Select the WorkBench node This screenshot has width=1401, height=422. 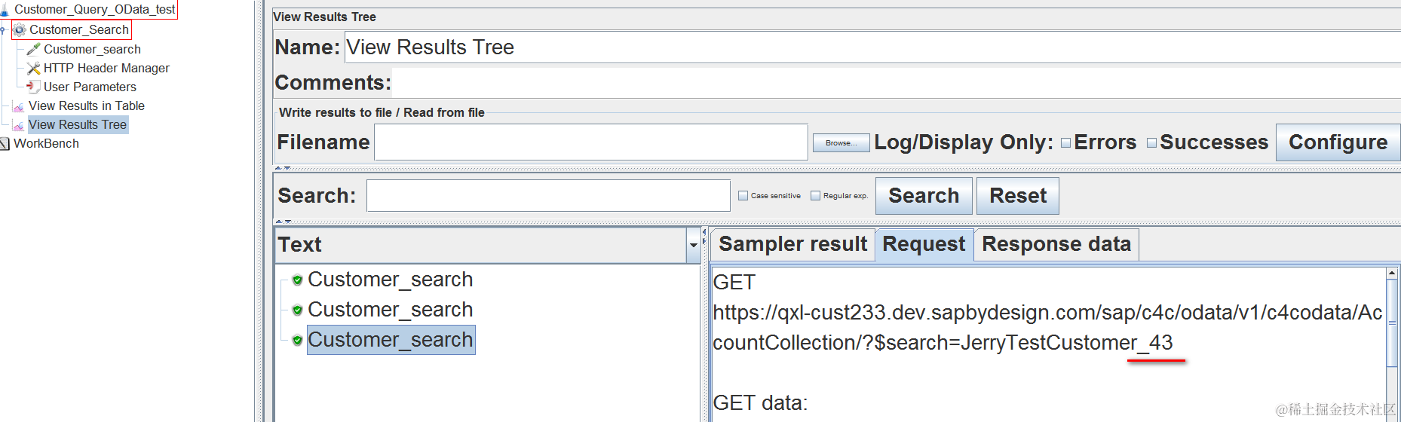click(x=46, y=143)
